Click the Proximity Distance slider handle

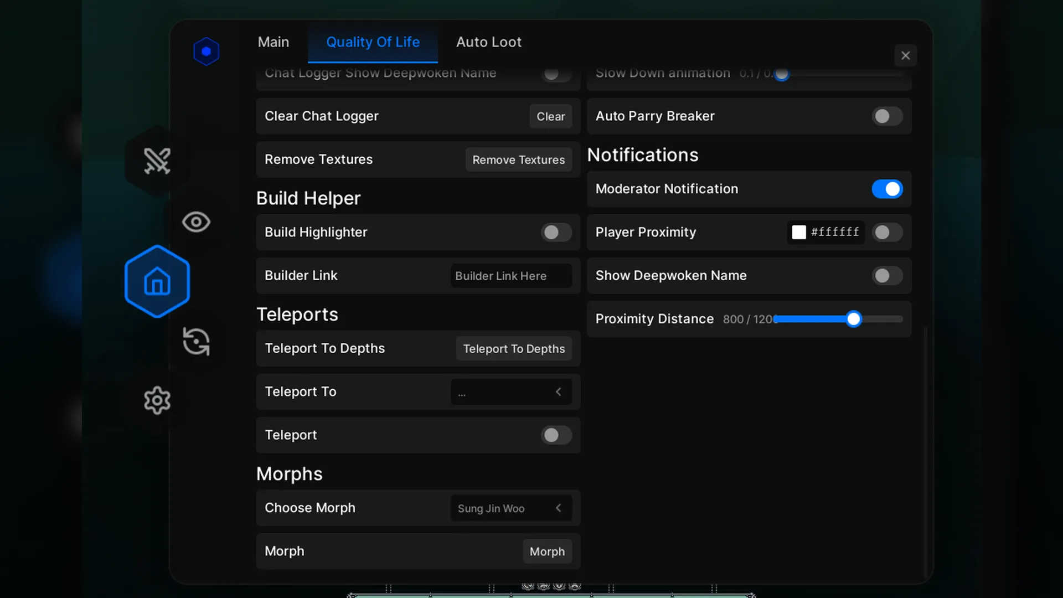(853, 319)
